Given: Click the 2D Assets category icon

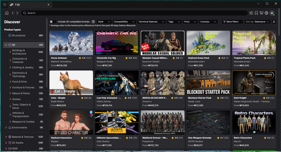Looking at the screenshot, I should pos(10,143).
